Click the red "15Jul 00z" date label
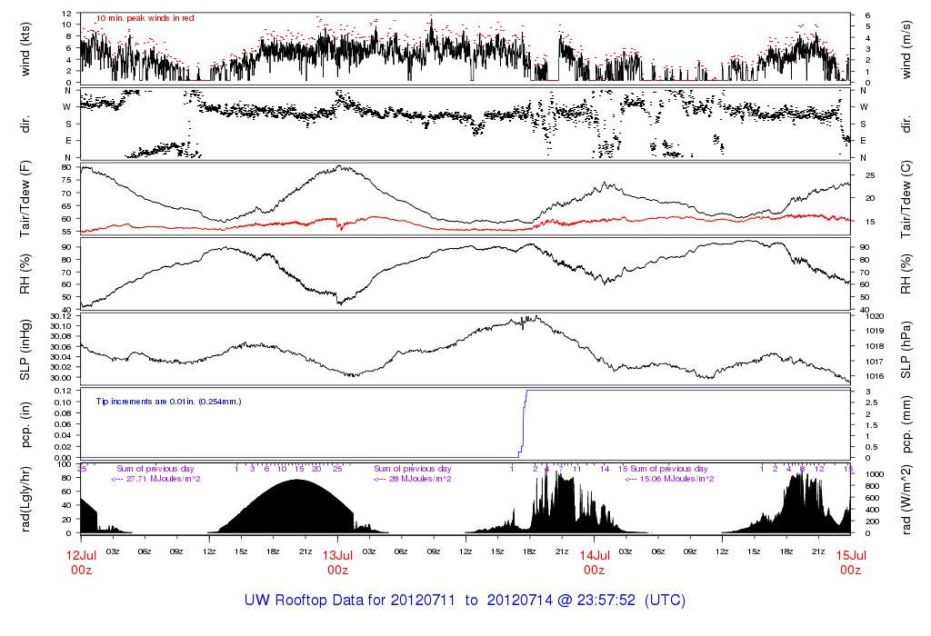 pyautogui.click(x=851, y=562)
